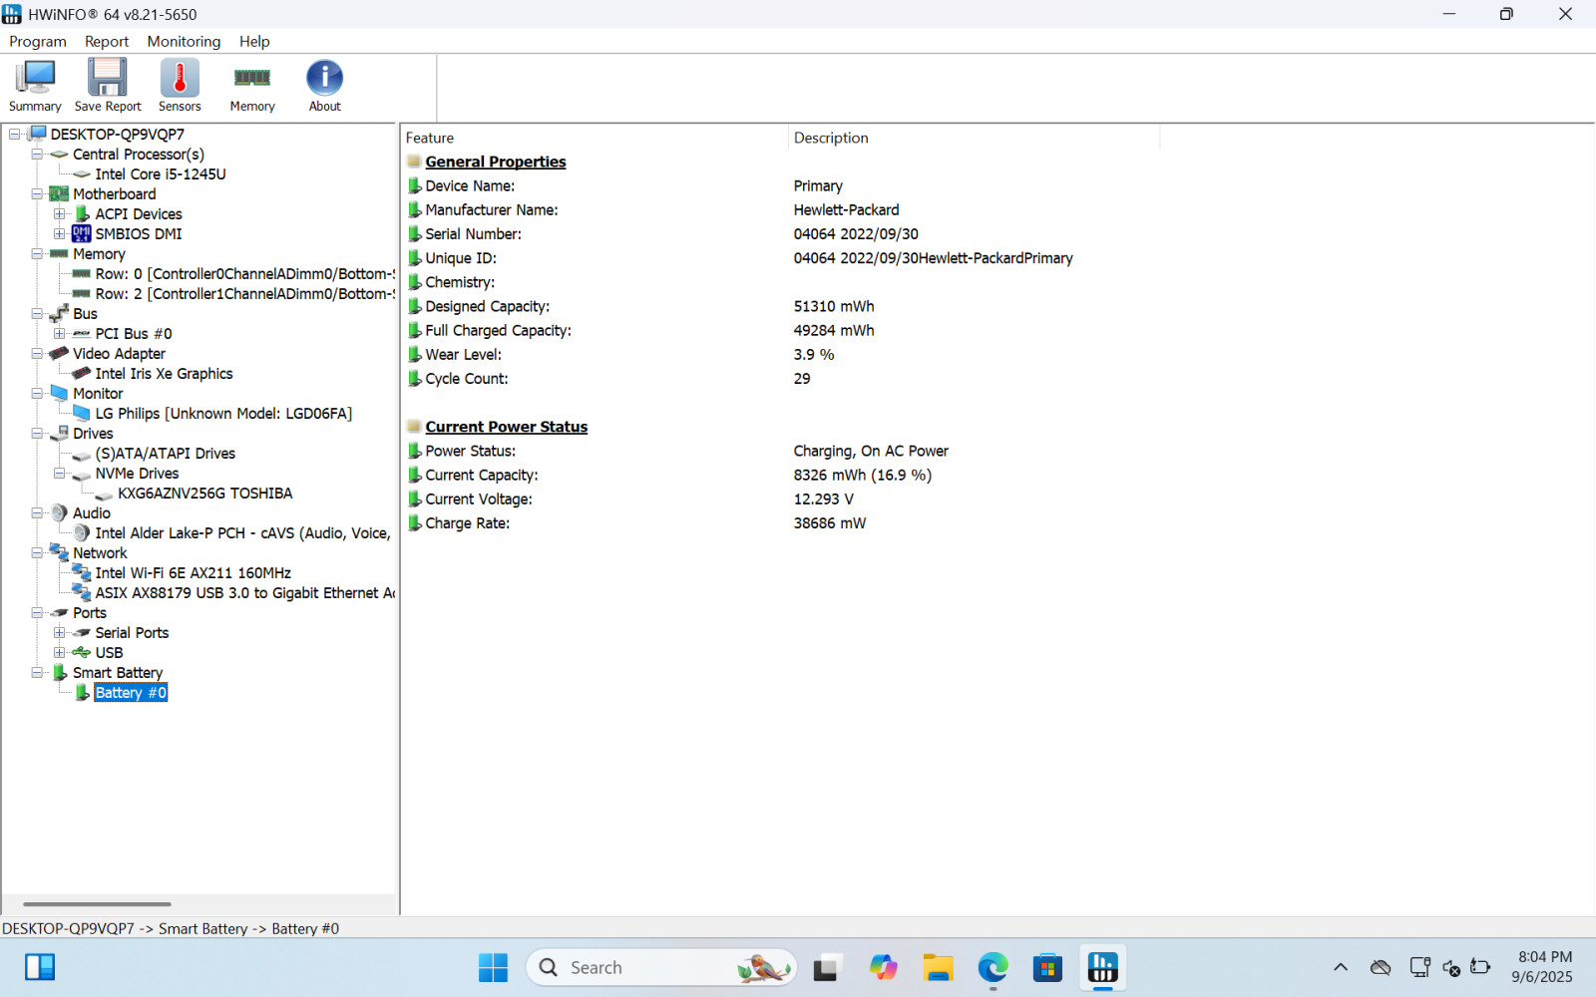Open the clock showing 8:04 PM
Screen dimensions: 1596x997
(1542, 967)
